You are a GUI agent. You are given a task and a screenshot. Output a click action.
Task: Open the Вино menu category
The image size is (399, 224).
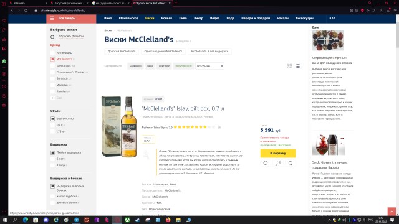pos(108,18)
